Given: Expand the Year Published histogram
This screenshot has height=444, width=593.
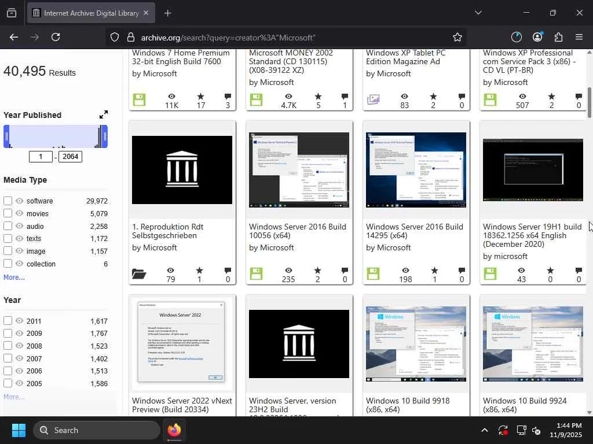Looking at the screenshot, I should [x=103, y=114].
